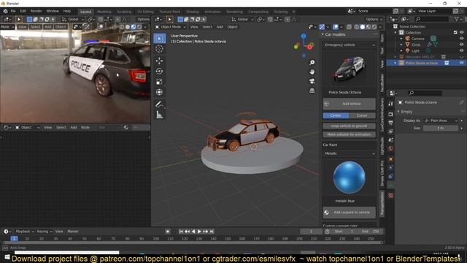This screenshot has width=467, height=263.
Task: Choose Cursor placement option
Action: 362,115
